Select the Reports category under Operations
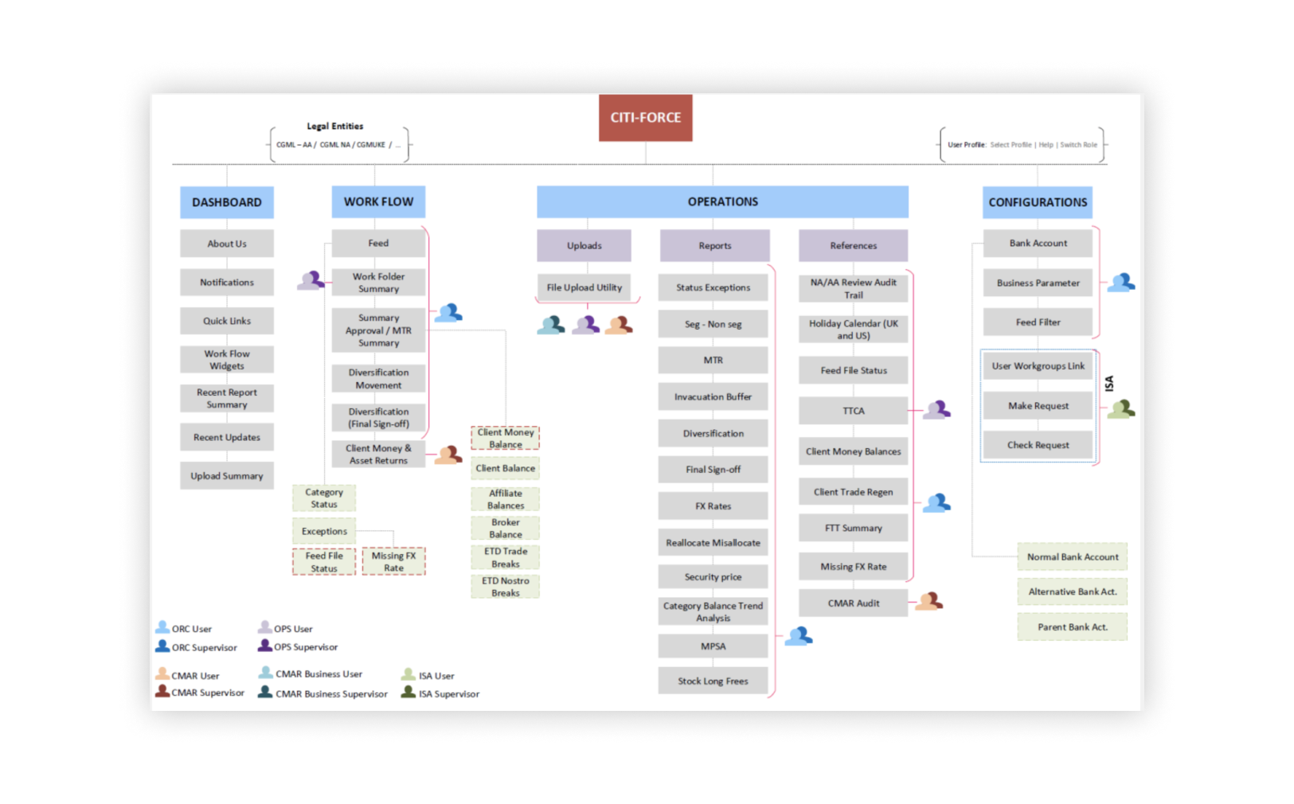The height and width of the screenshot is (804, 1294). 714,246
